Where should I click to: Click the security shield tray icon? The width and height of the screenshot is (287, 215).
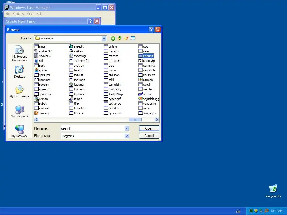(x=256, y=211)
